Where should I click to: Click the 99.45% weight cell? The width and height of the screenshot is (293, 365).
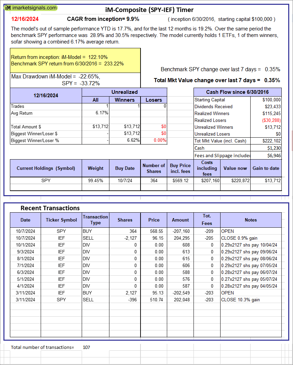click(x=95, y=180)
